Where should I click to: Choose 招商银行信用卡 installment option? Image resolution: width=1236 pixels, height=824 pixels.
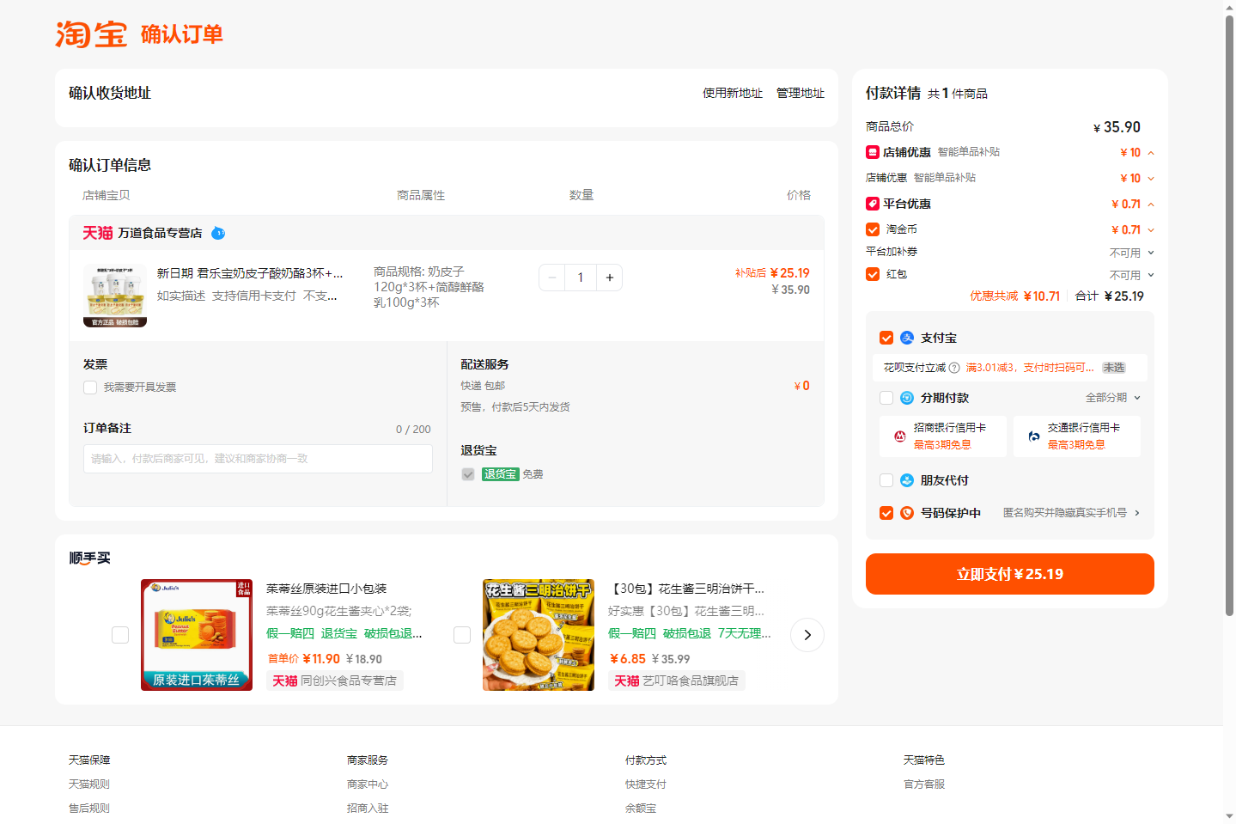point(943,436)
